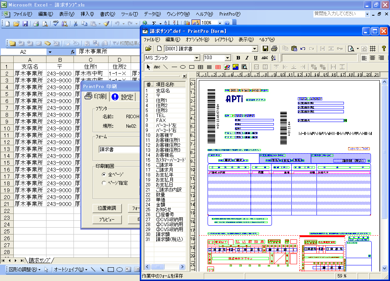Save the form with PrintPro's floppy disk icon
Viewport: 390px width, 281px height.
[x=265, y=48]
